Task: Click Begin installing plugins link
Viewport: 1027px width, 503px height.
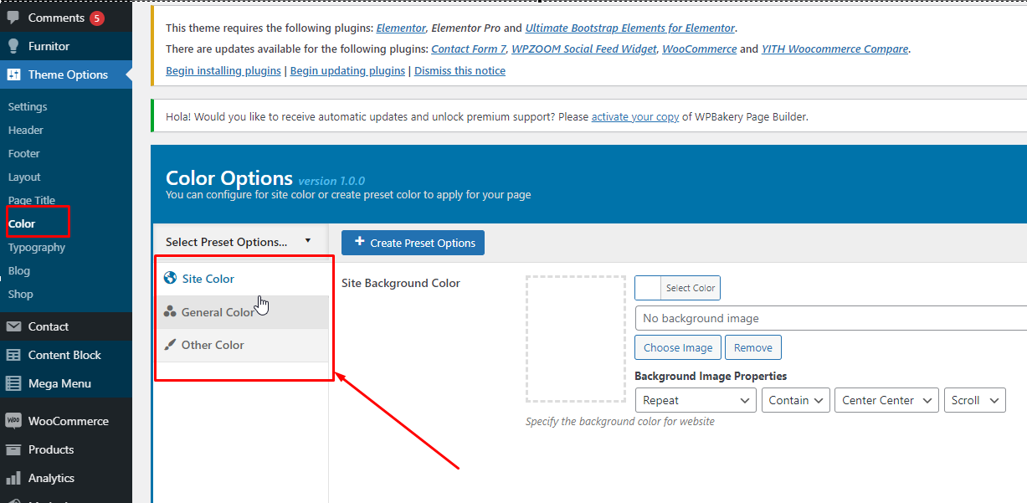Action: [x=223, y=70]
